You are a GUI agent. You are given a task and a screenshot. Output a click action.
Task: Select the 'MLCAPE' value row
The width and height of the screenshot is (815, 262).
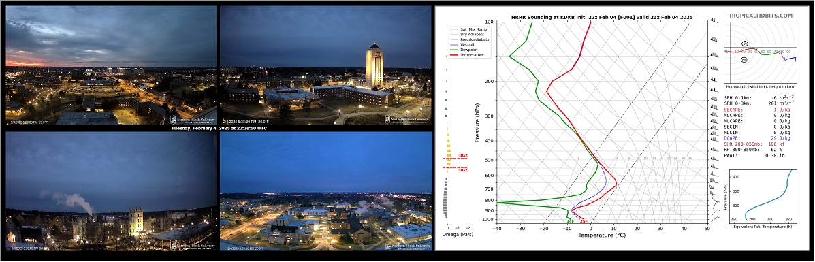[x=758, y=116]
